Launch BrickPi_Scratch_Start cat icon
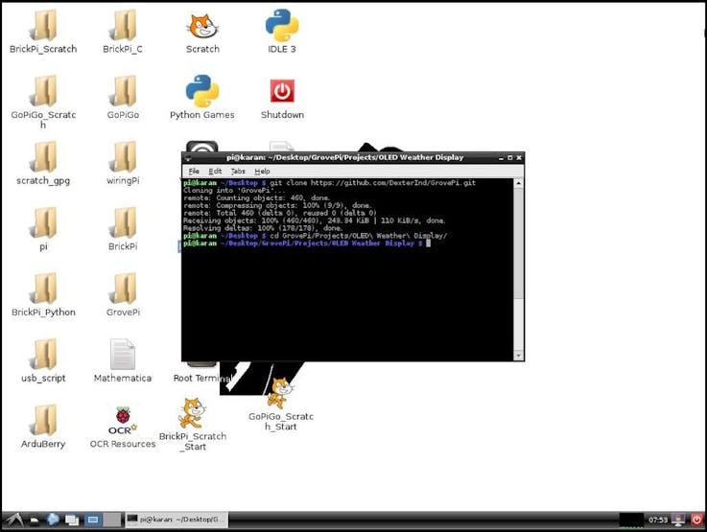 [192, 413]
